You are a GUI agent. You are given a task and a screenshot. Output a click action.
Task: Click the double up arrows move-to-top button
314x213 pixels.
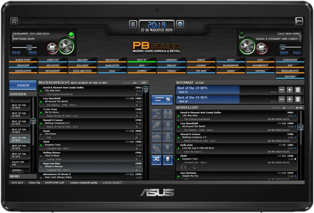click(x=168, y=114)
